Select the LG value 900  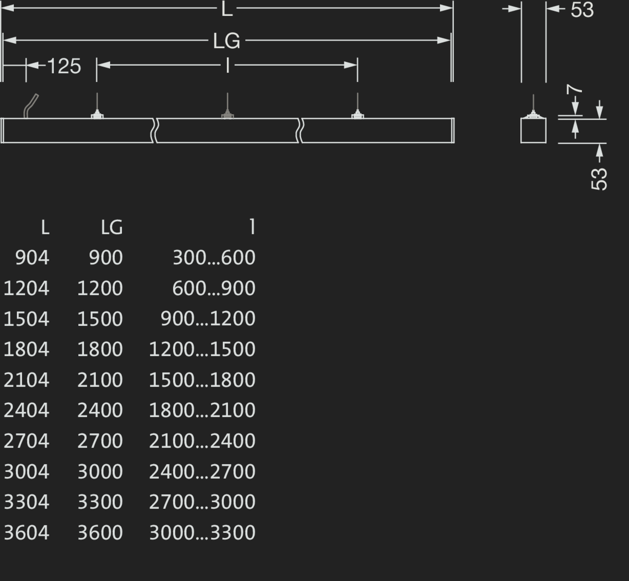[x=106, y=258]
